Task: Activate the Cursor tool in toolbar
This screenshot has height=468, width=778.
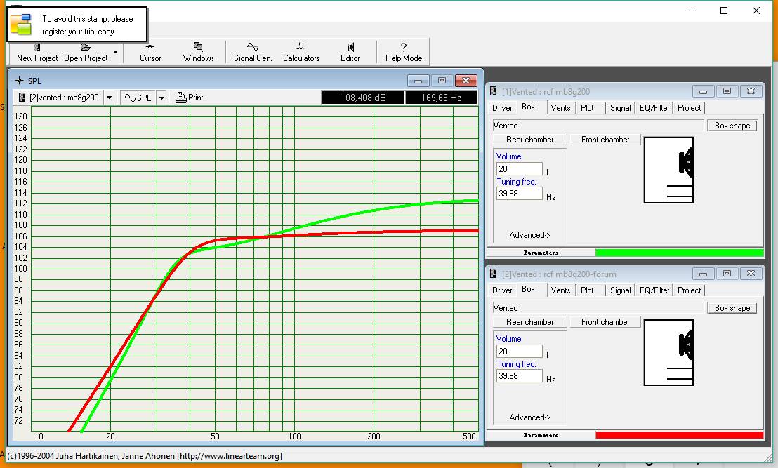Action: (x=150, y=48)
